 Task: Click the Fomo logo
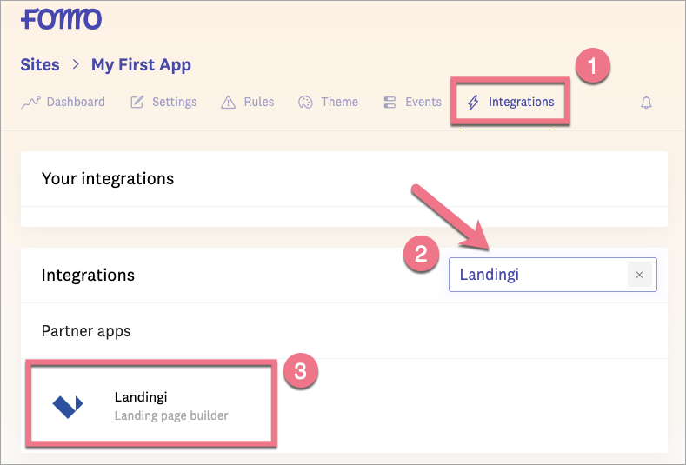tap(61, 17)
